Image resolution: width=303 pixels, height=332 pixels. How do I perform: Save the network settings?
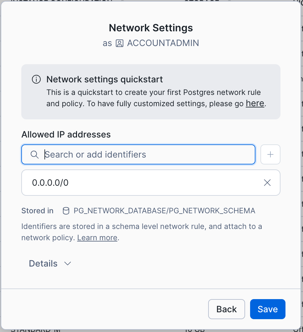(268, 309)
